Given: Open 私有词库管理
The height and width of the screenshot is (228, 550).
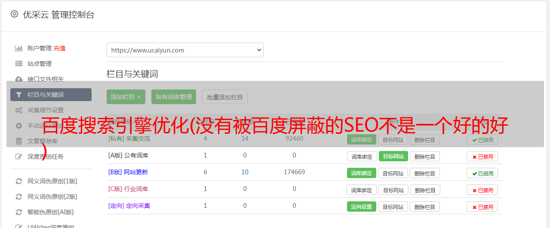Looking at the screenshot, I should (174, 97).
